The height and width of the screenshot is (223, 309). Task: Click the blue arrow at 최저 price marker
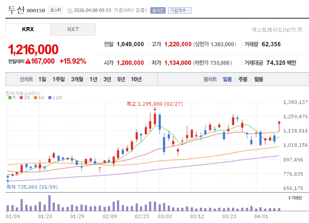pyautogui.click(x=8, y=181)
